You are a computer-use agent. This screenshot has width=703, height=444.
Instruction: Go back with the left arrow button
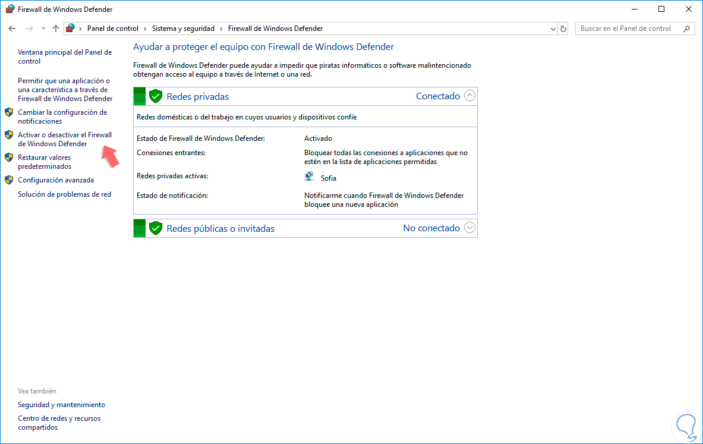12,29
